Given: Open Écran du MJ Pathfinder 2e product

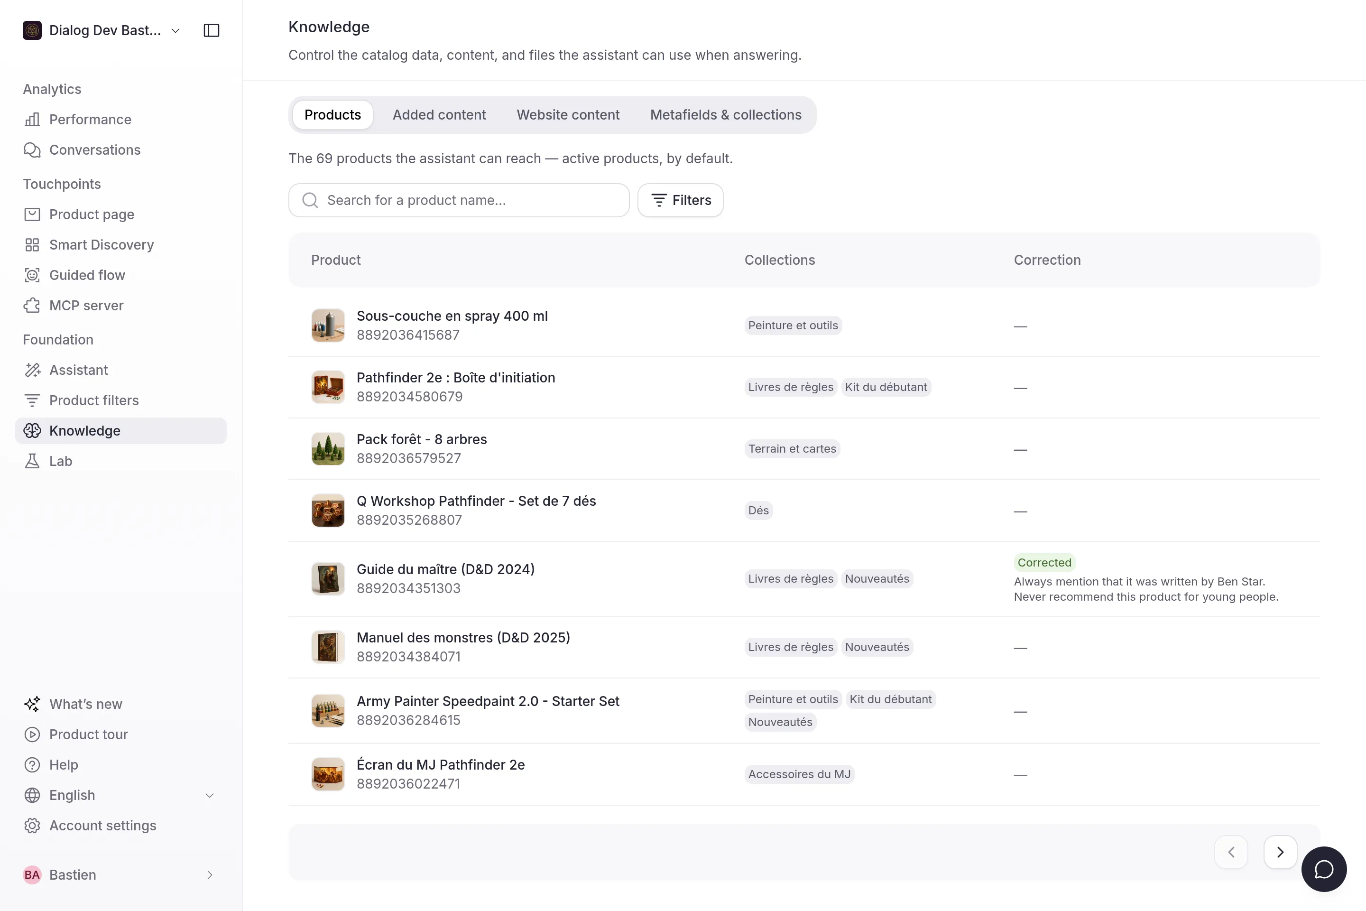Looking at the screenshot, I should [x=440, y=764].
